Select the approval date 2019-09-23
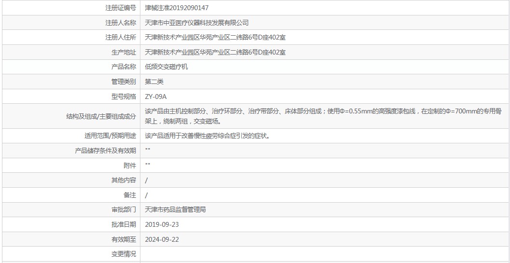This screenshot has width=510, height=263. pyautogui.click(x=162, y=224)
